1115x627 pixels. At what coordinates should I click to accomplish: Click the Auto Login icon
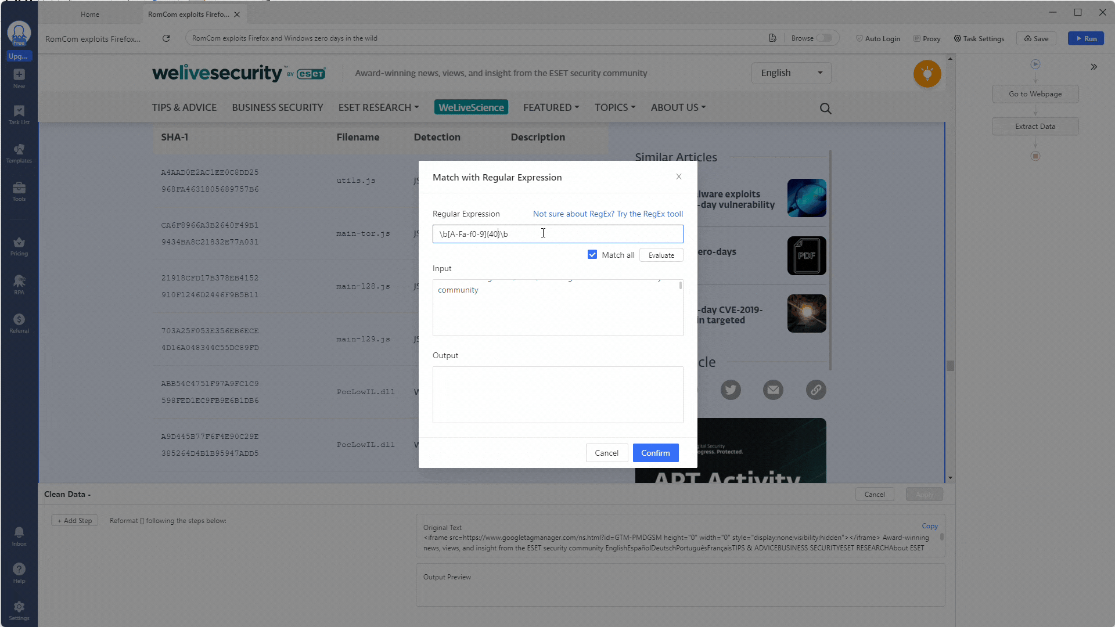858,38
